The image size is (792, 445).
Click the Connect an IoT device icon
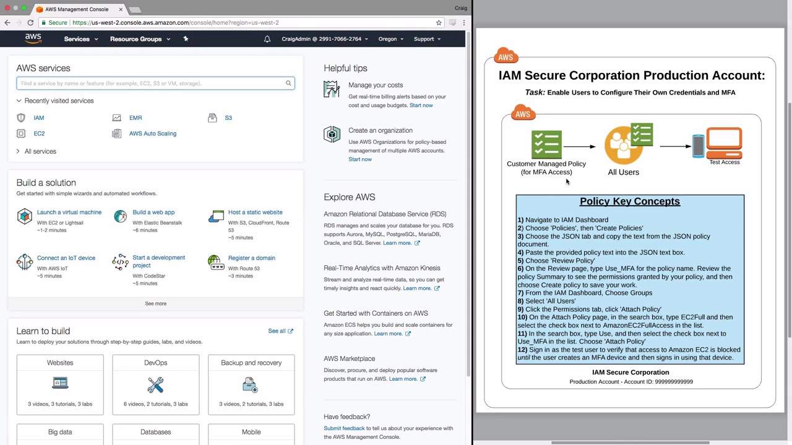tap(24, 262)
